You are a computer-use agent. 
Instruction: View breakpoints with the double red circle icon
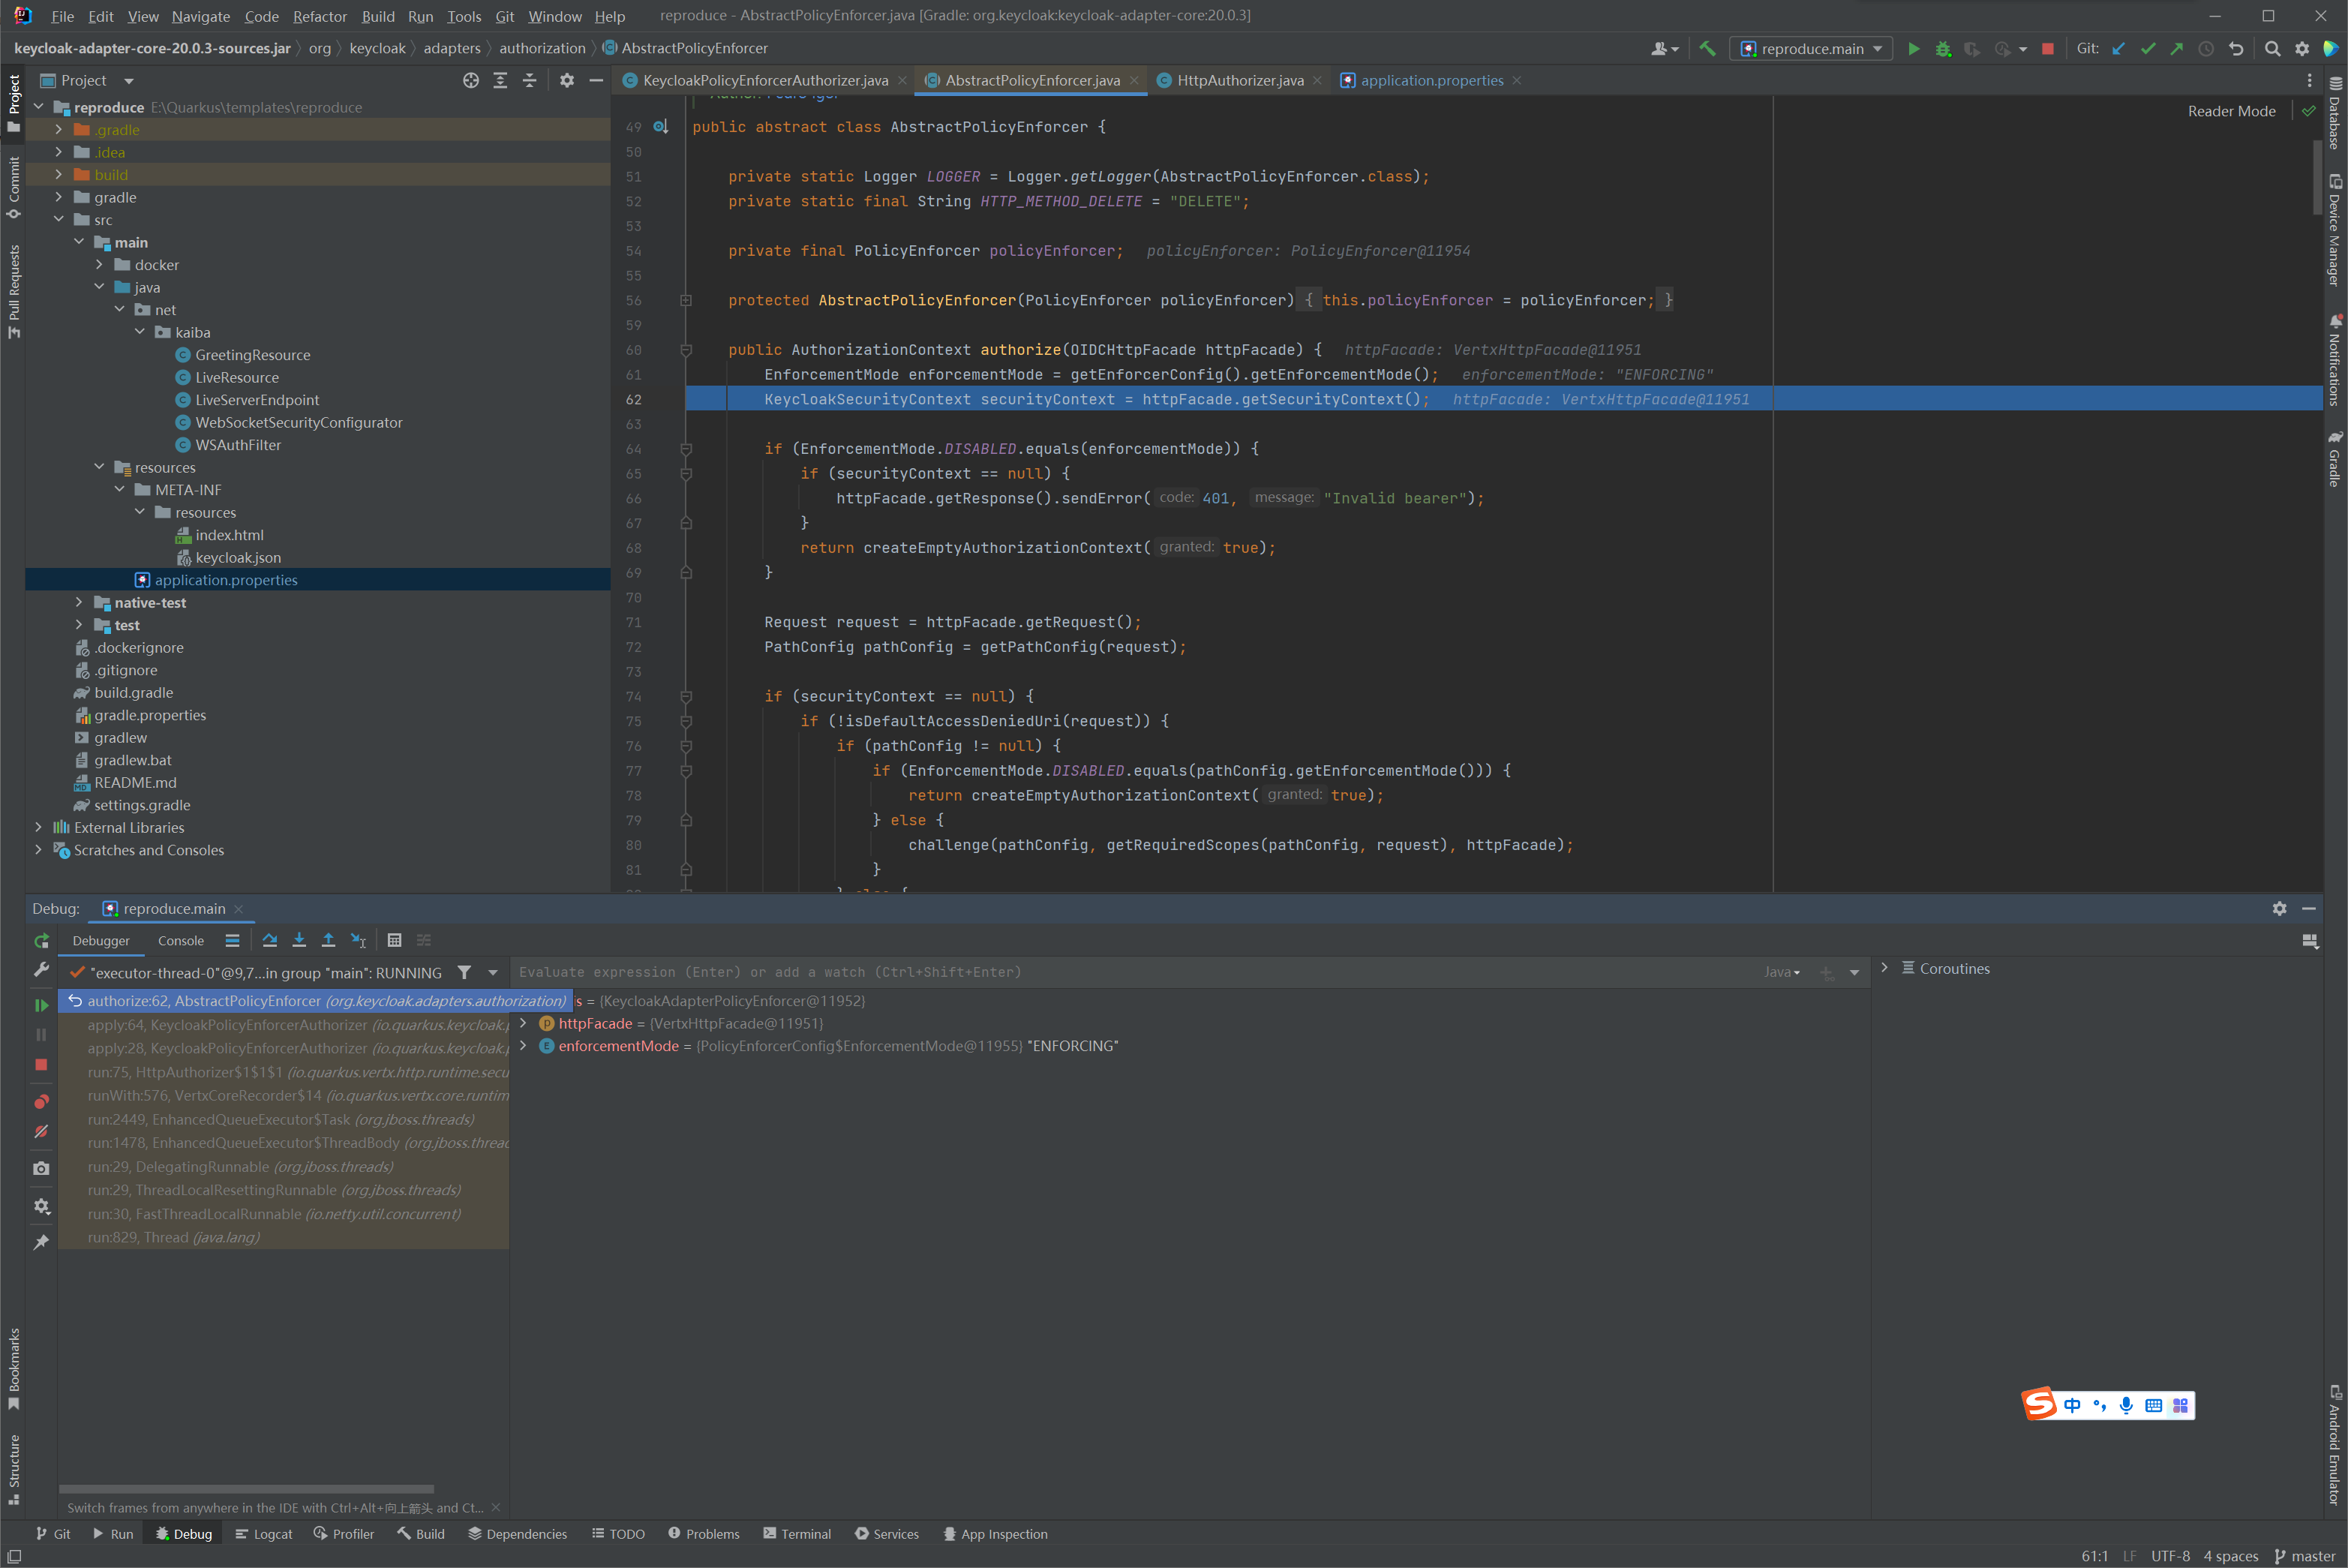point(41,1101)
